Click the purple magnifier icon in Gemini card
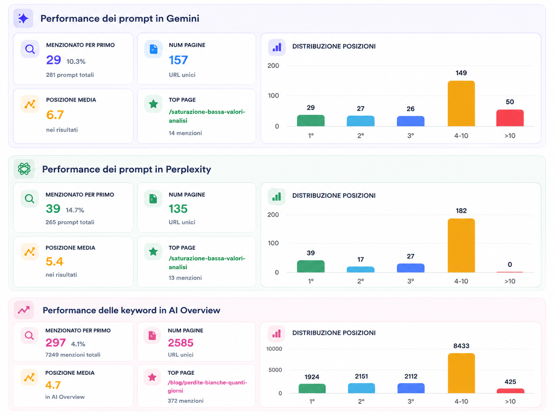Screen dimensions: 554x415 (x=30, y=49)
